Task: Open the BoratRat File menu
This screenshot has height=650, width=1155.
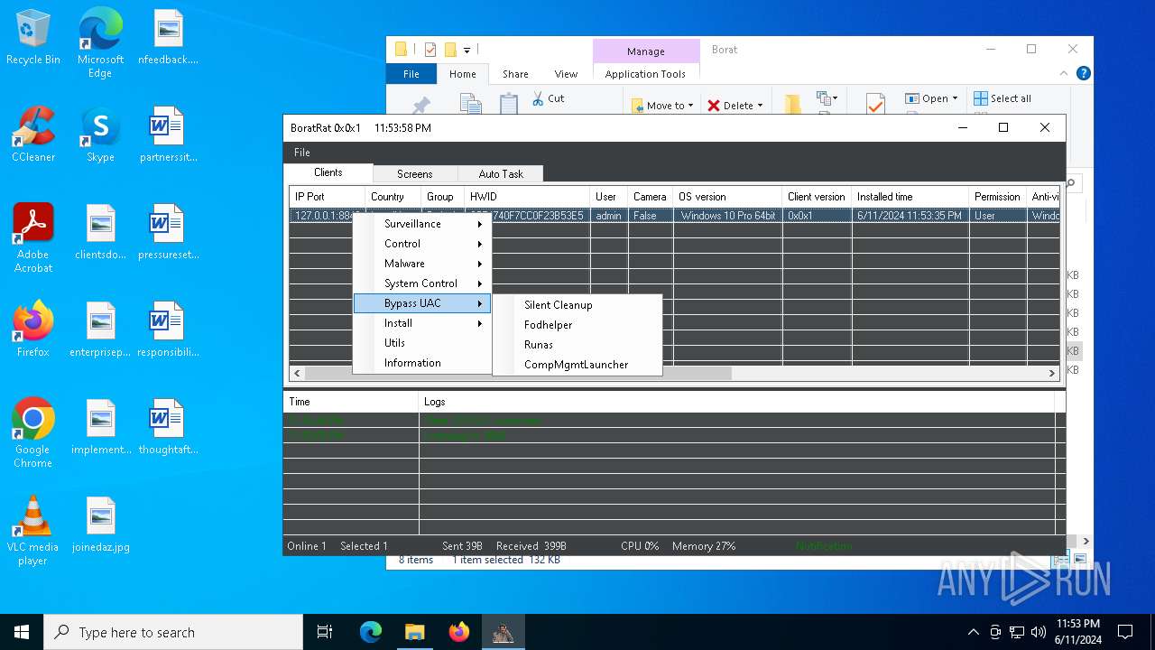Action: (x=302, y=153)
